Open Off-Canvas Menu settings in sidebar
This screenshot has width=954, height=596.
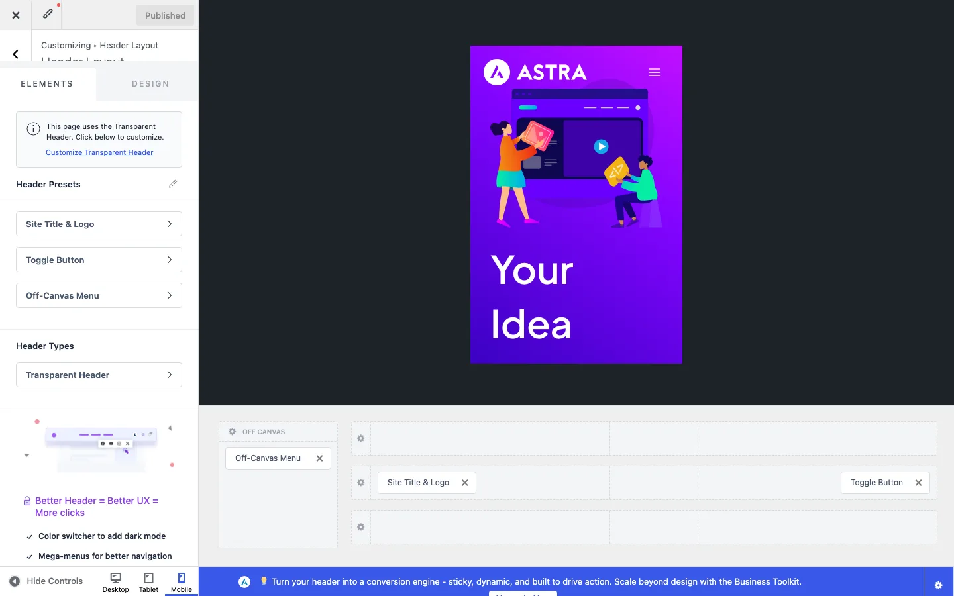(99, 295)
